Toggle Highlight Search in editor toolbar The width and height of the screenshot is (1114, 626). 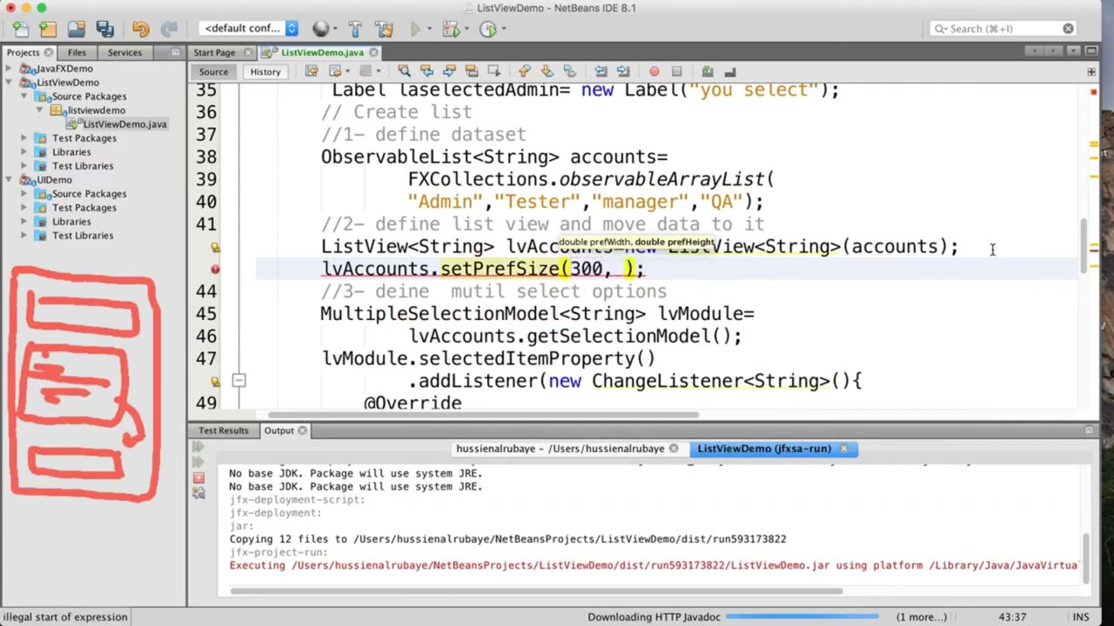pos(472,71)
